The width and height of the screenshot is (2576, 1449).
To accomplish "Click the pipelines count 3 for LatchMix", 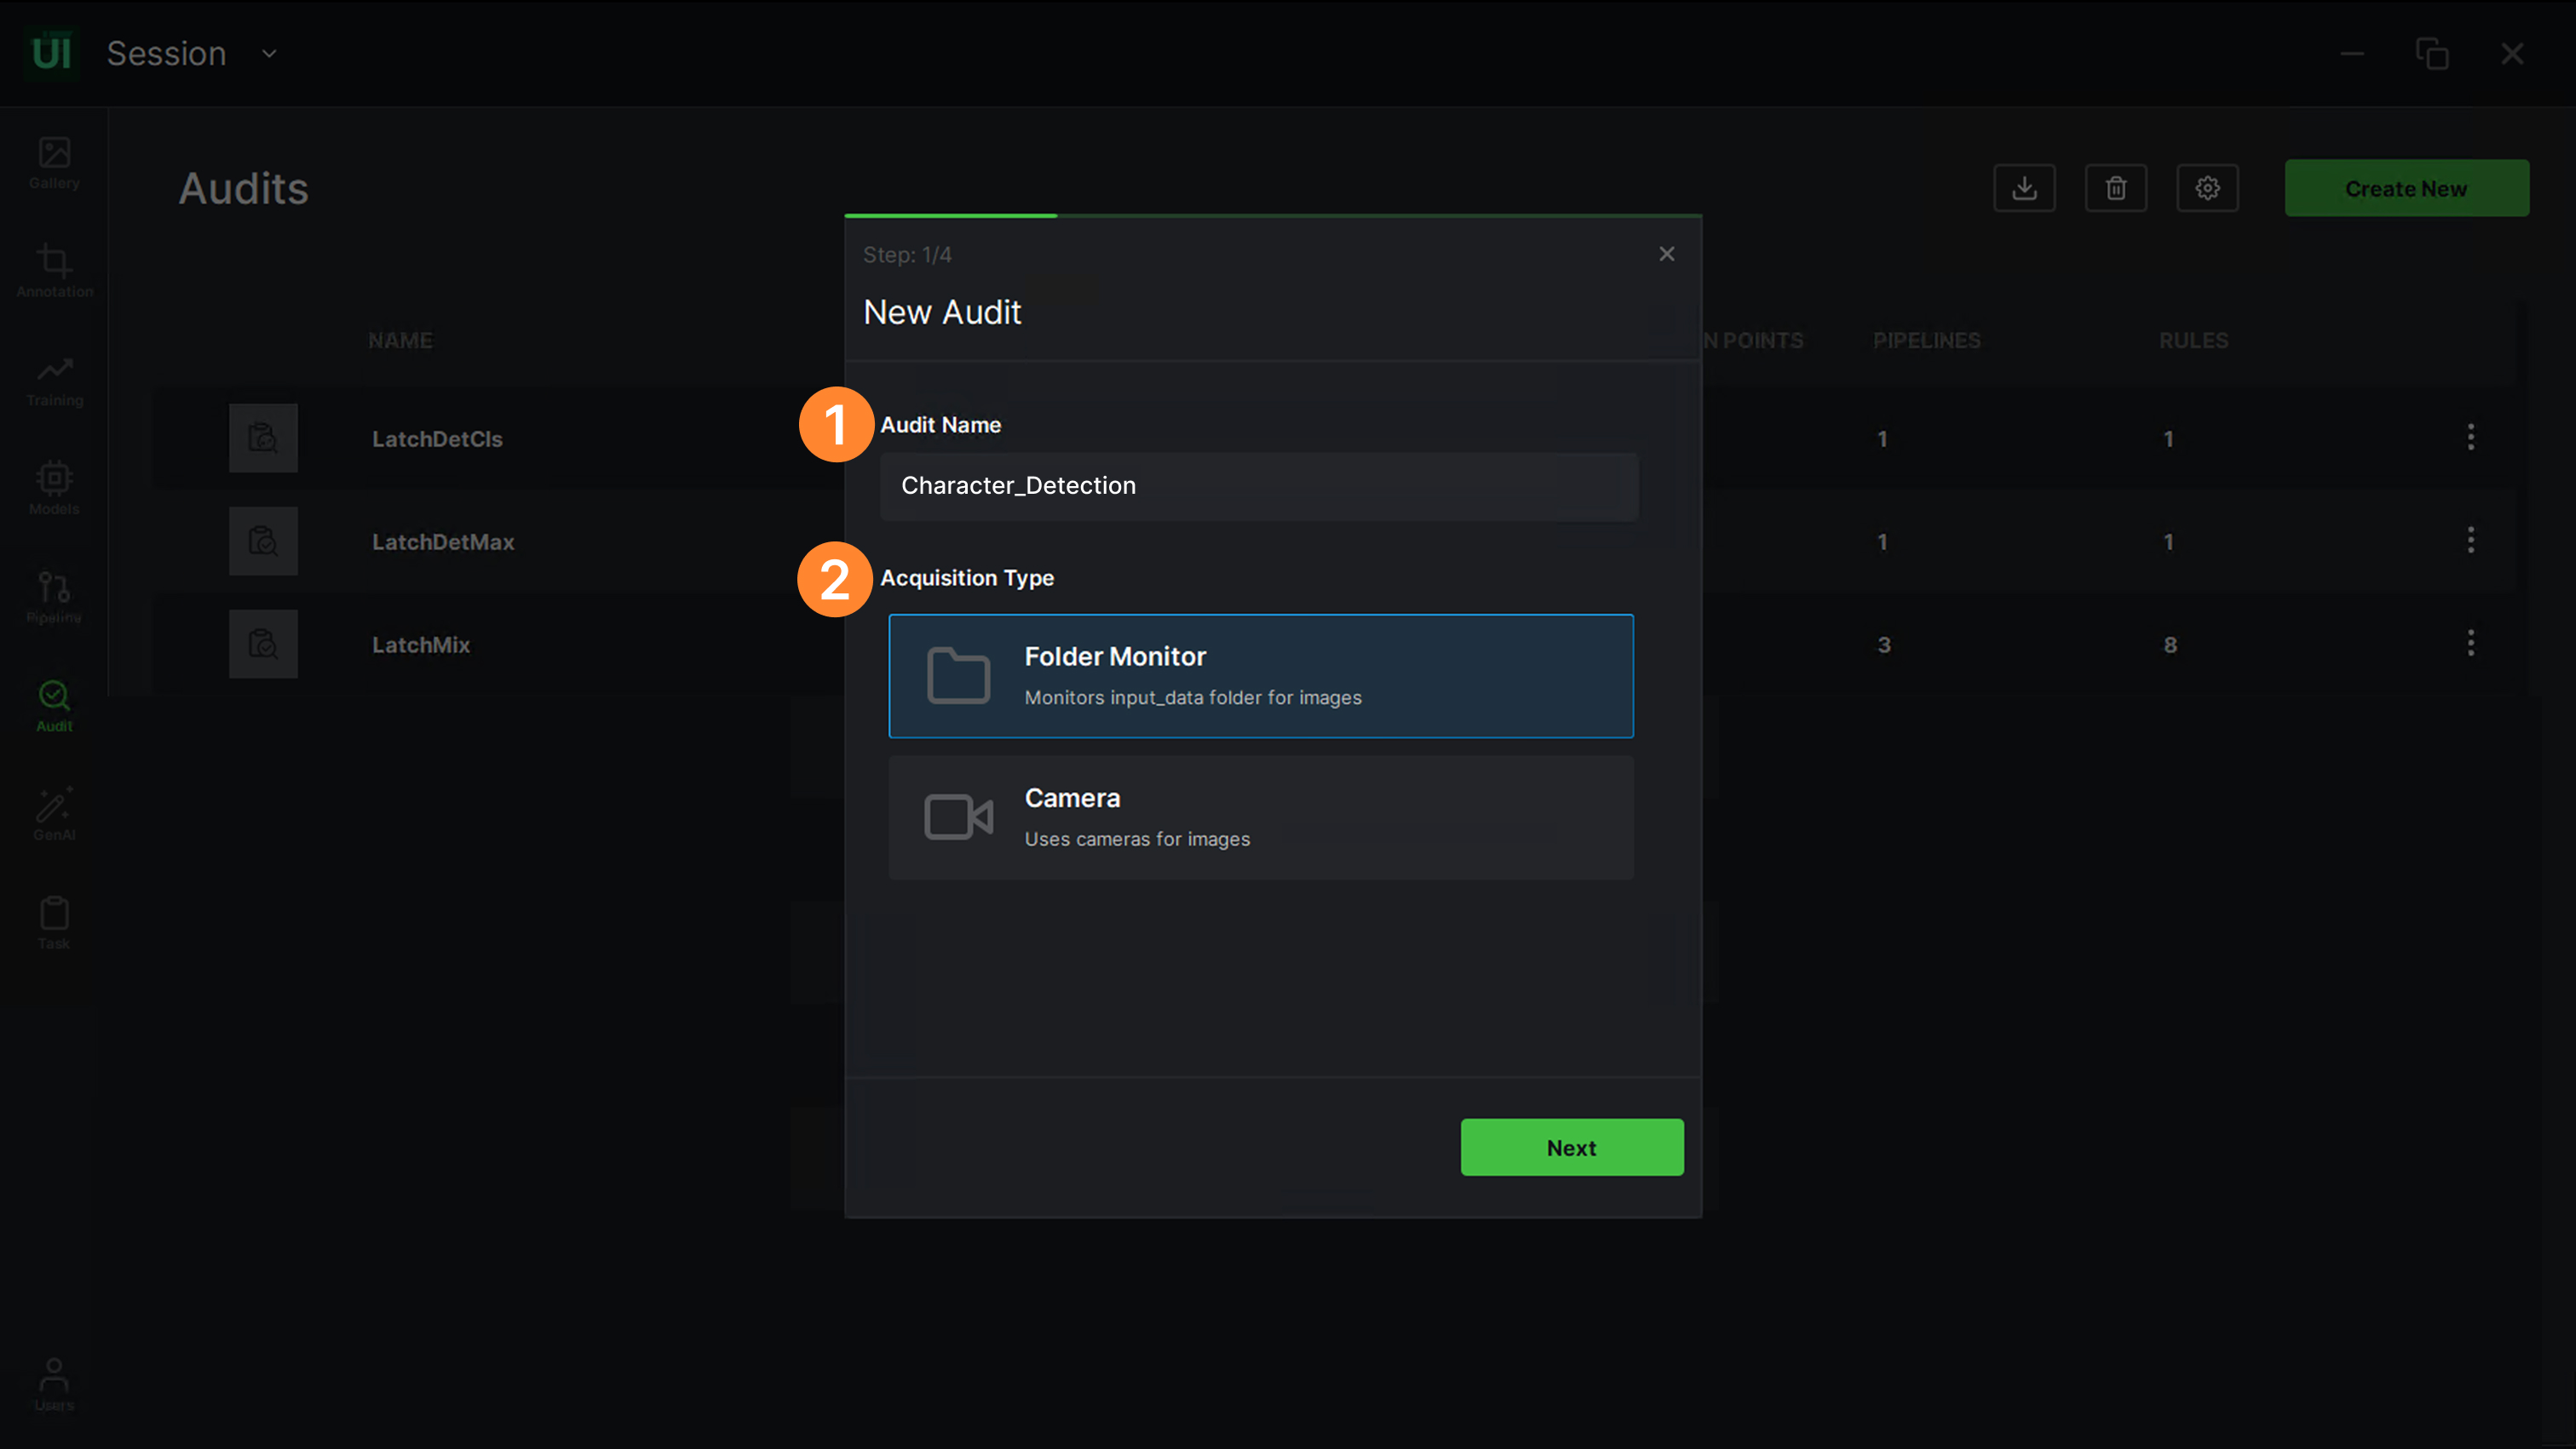I will (x=1884, y=644).
